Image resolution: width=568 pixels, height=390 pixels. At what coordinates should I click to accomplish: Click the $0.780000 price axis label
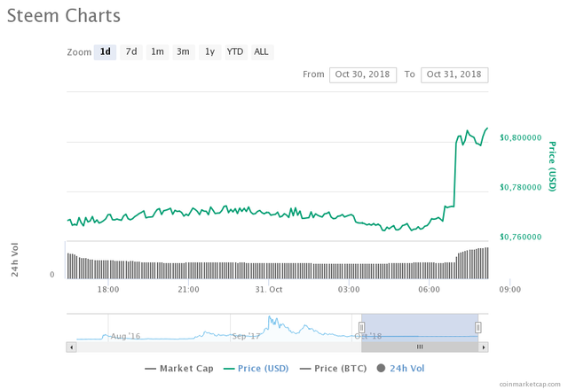click(521, 187)
